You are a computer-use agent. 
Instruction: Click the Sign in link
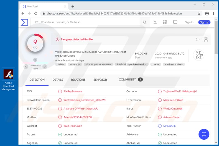(189, 22)
